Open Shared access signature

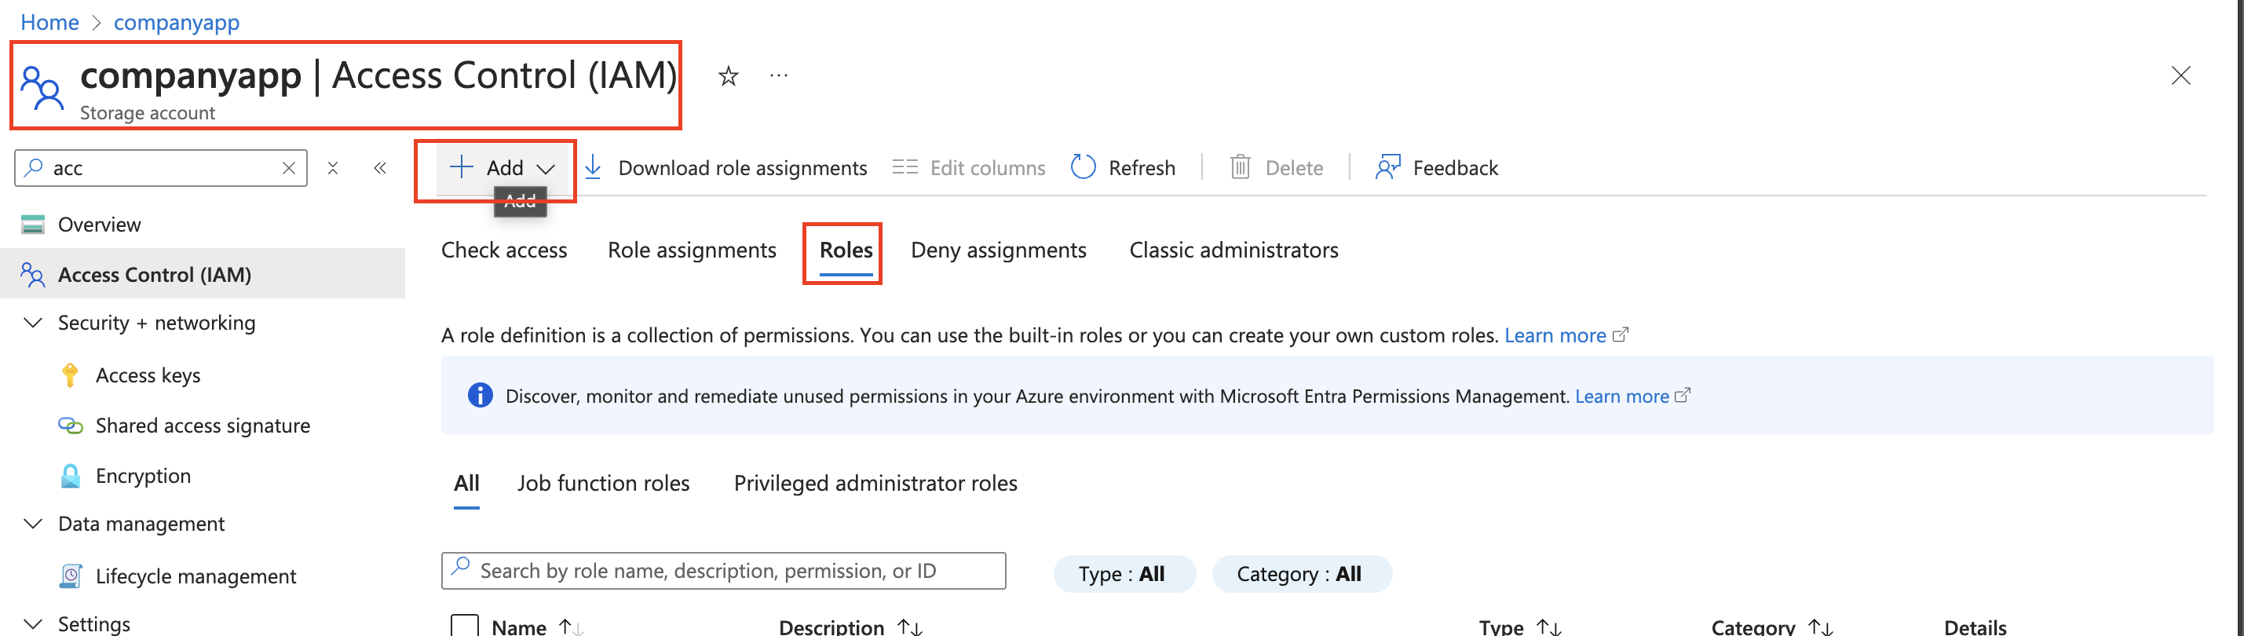[x=202, y=426]
